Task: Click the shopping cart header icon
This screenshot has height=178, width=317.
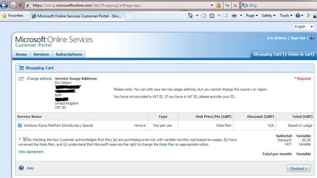Action: (x=21, y=68)
